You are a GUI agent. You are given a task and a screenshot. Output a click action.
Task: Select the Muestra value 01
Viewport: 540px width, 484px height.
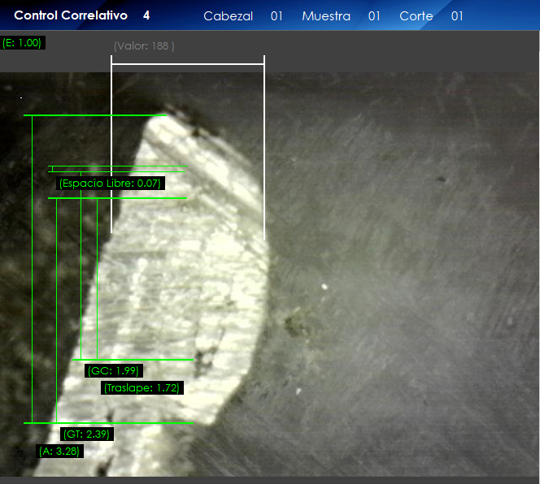[374, 16]
